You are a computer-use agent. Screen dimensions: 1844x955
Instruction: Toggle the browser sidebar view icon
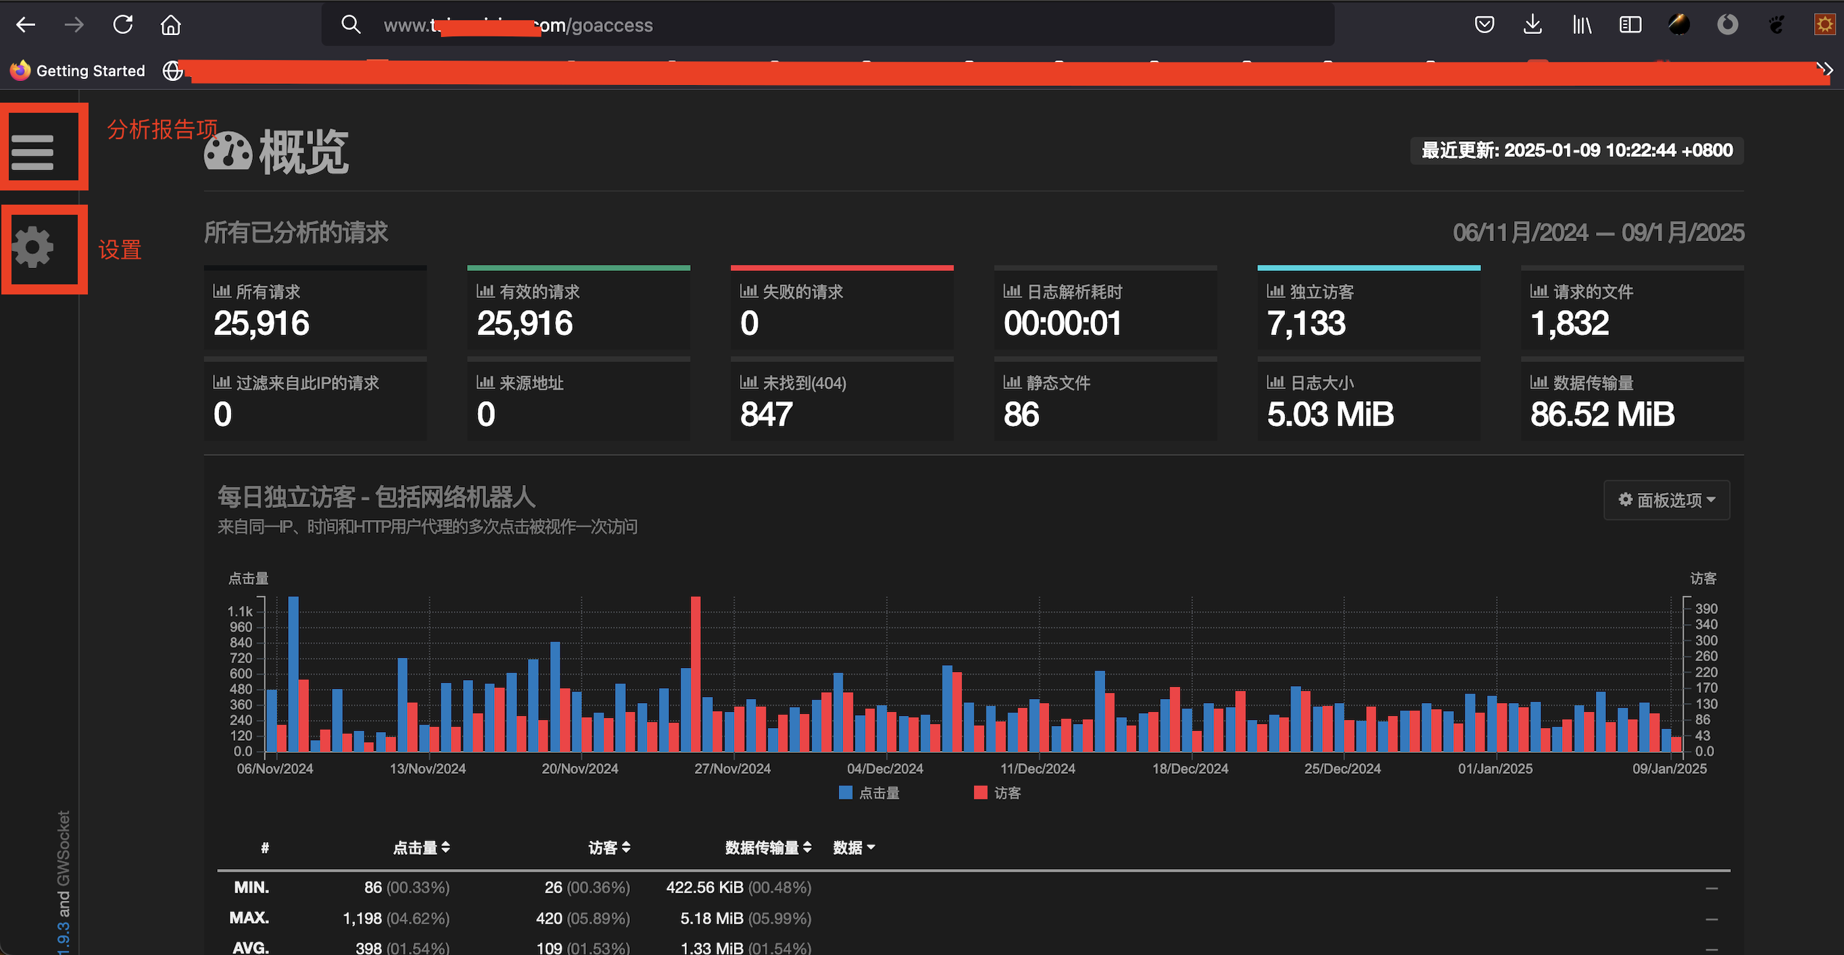coord(1630,25)
